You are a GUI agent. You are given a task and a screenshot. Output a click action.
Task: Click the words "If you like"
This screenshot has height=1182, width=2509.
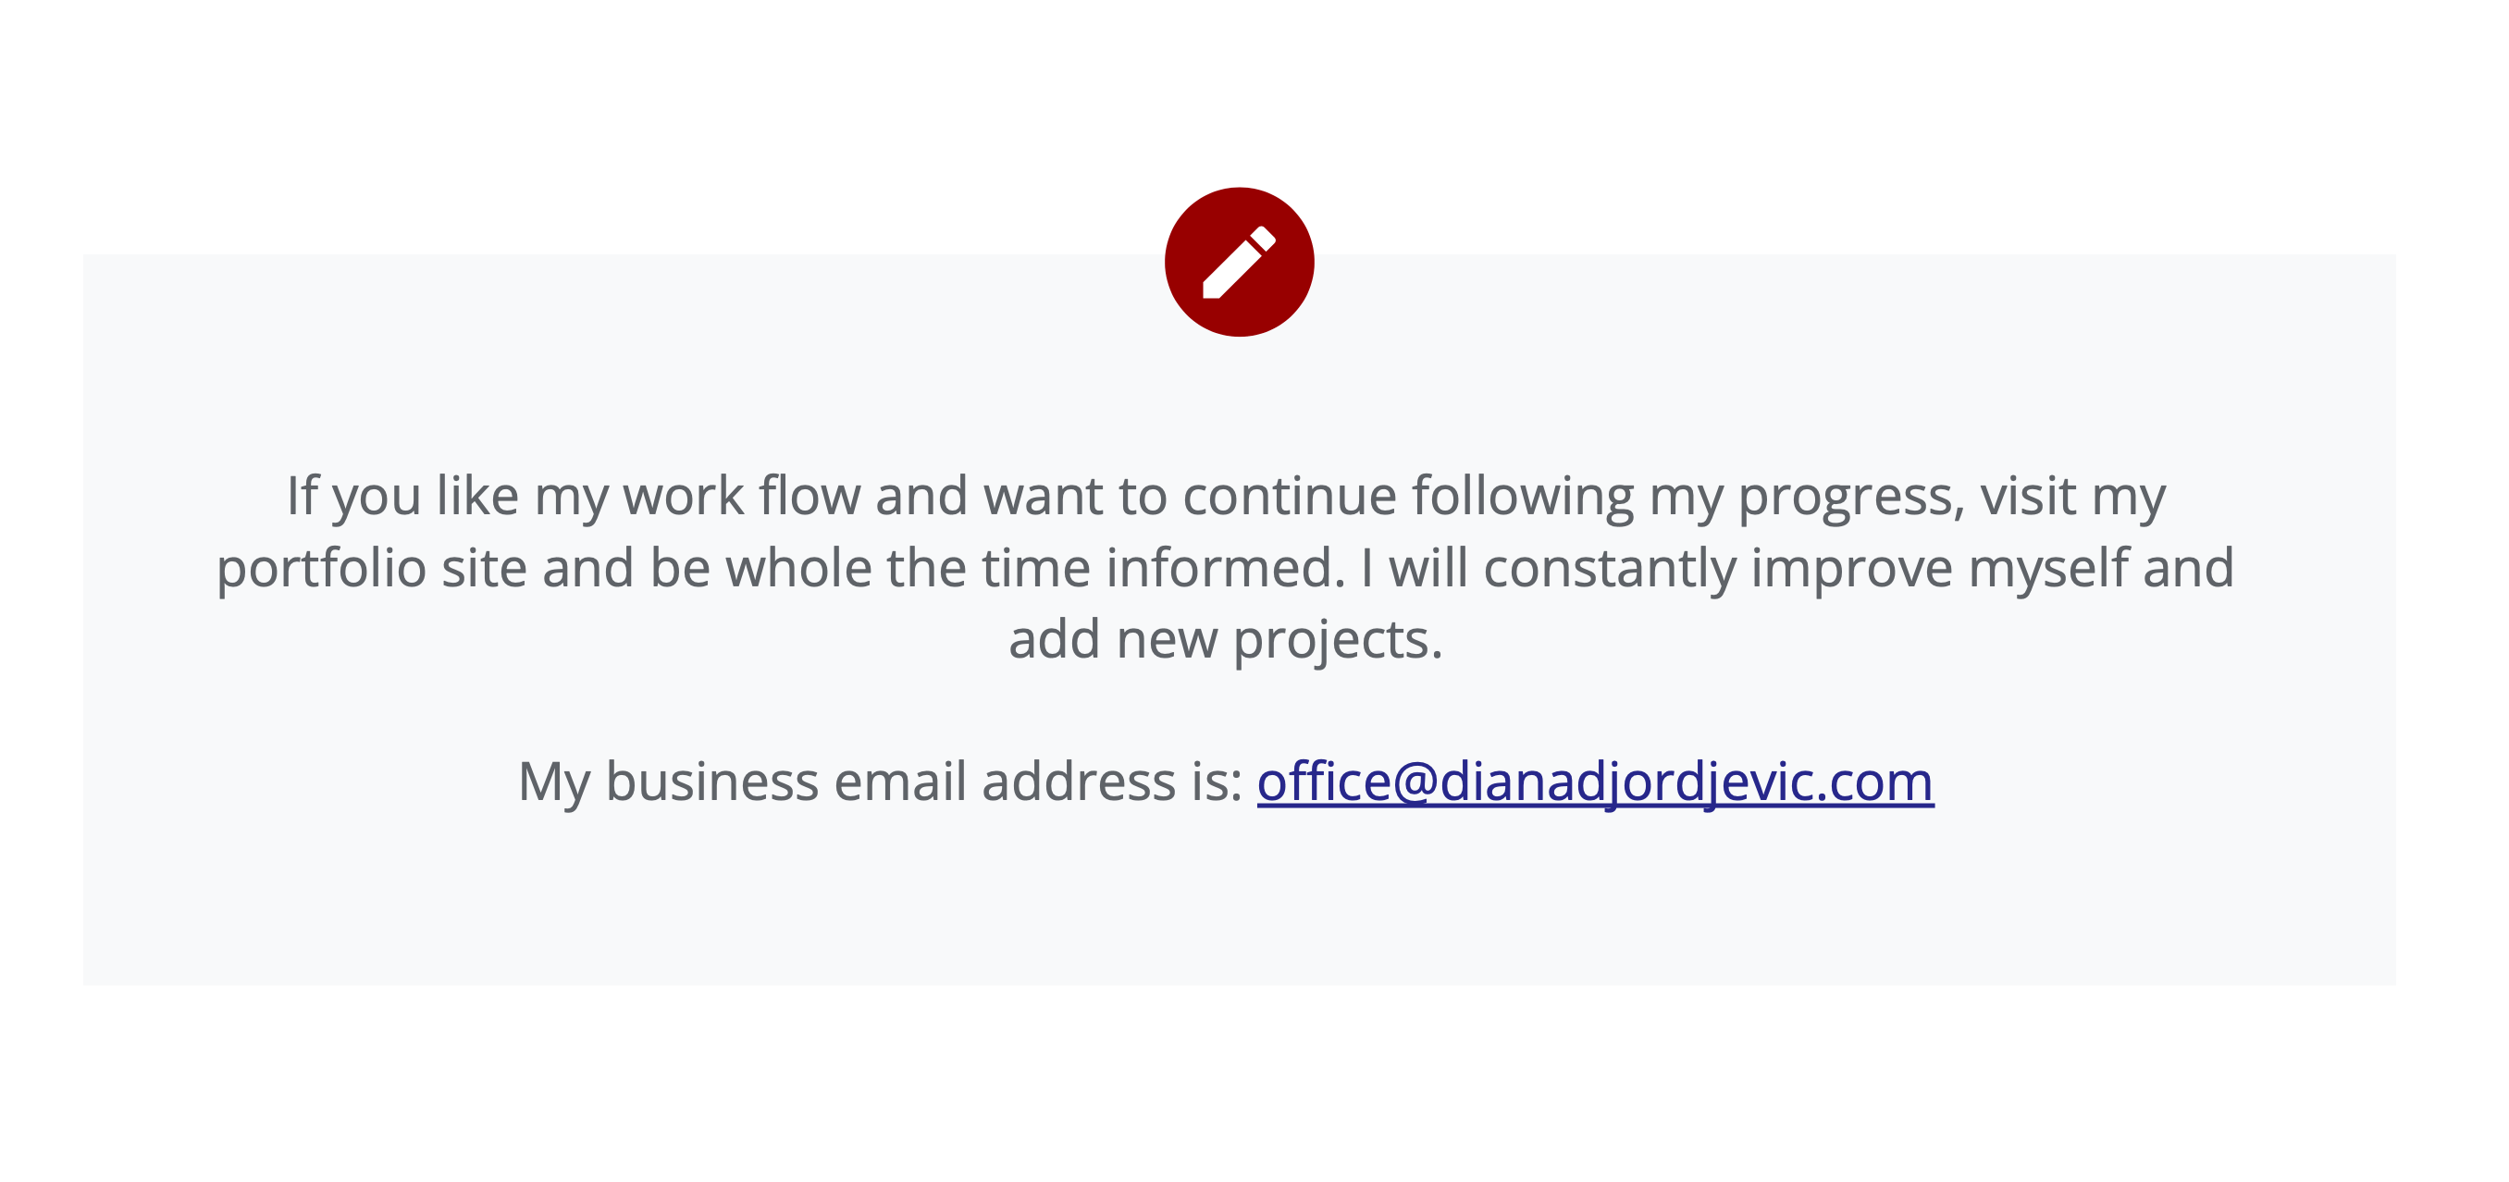[x=402, y=497]
